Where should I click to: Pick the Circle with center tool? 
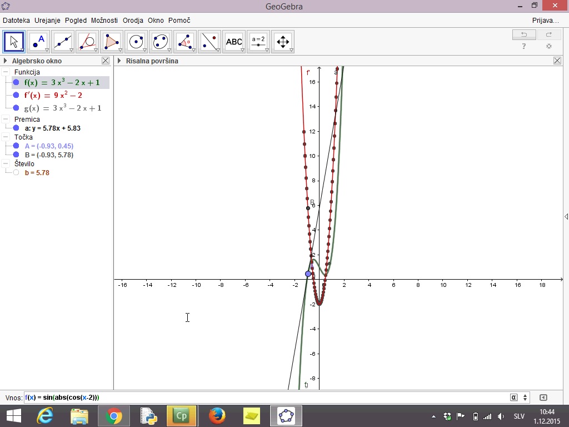click(136, 42)
